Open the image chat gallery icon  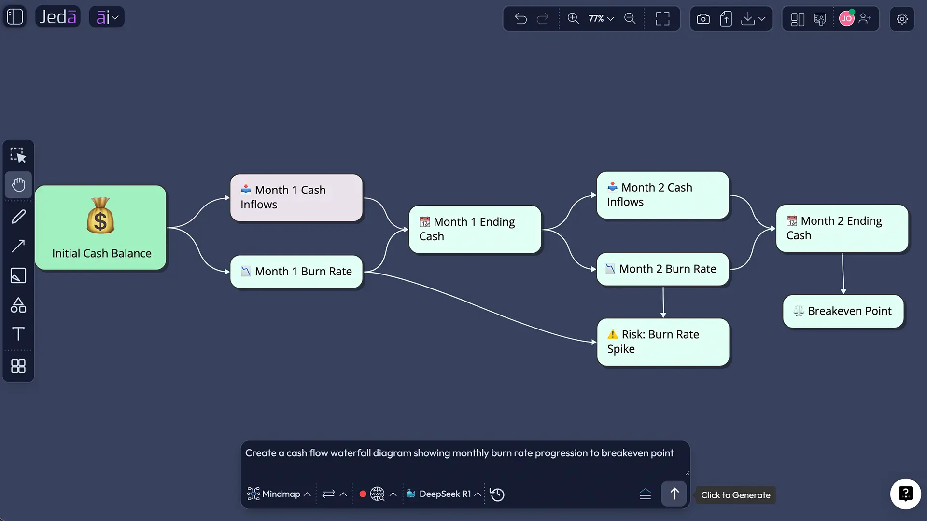(820, 19)
